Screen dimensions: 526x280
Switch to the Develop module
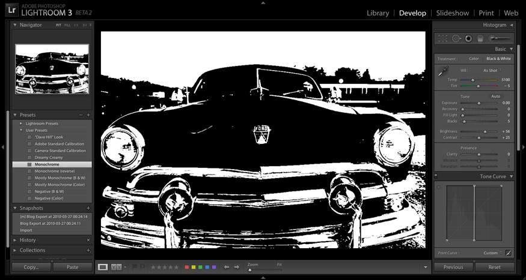pyautogui.click(x=412, y=13)
